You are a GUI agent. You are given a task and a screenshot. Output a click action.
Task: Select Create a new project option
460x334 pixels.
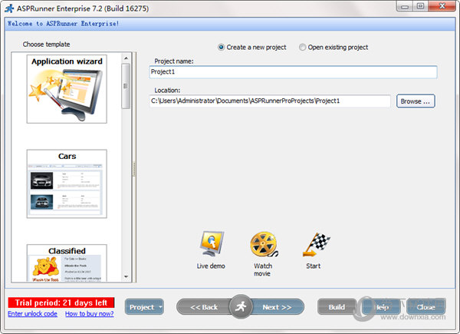(252, 48)
